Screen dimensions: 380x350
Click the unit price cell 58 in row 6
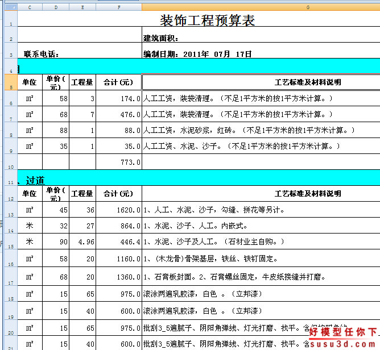[x=56, y=98]
